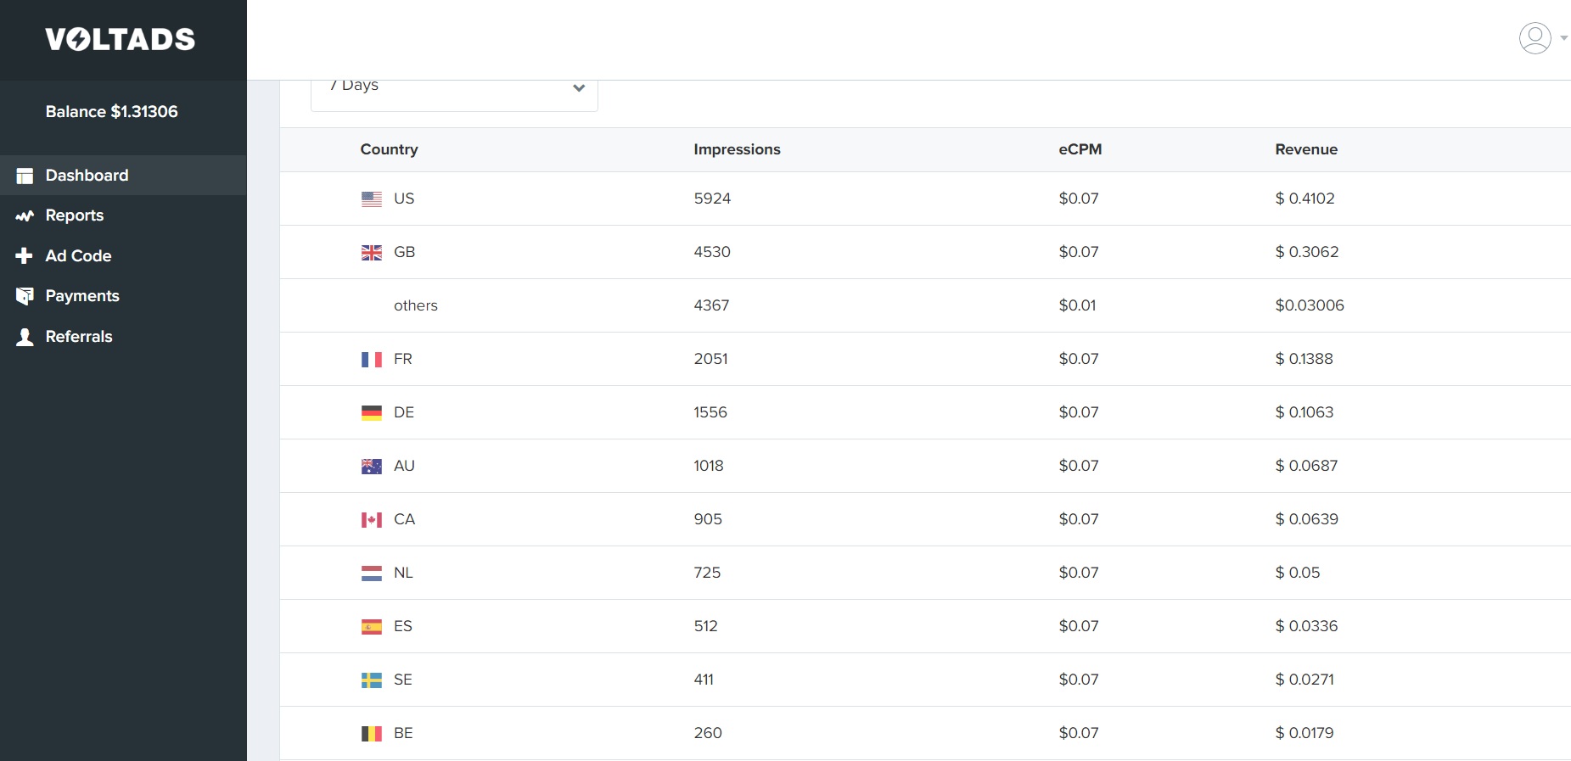Select the others row in table
This screenshot has height=761, width=1571.
click(x=416, y=305)
